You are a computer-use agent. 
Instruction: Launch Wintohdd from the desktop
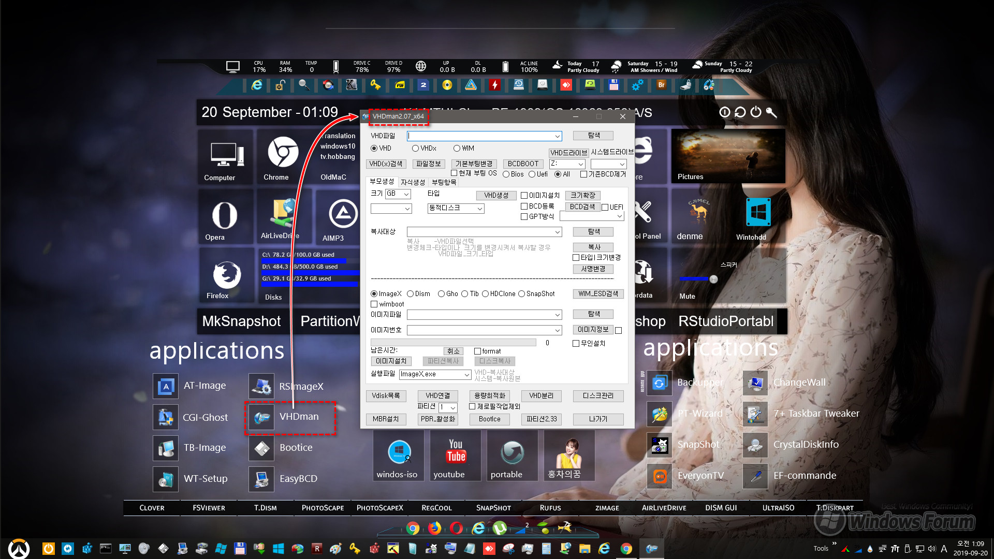pyautogui.click(x=758, y=217)
